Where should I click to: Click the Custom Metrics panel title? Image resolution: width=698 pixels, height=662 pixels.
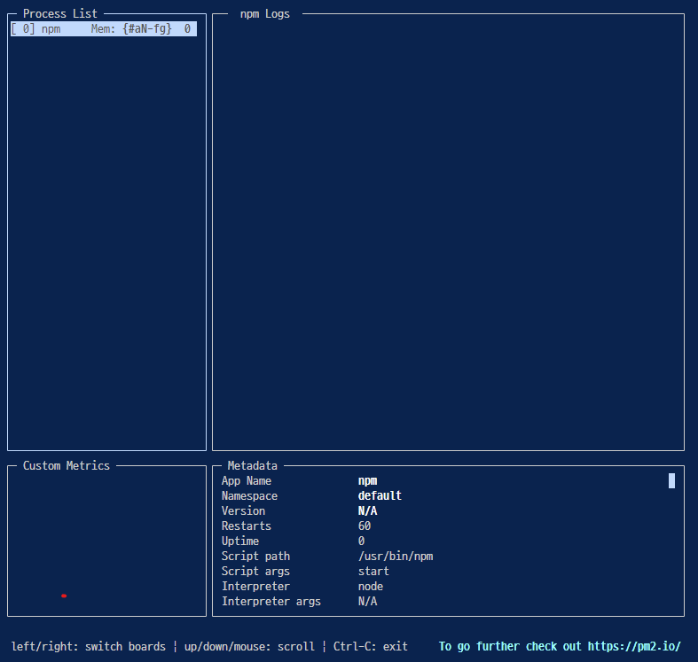coord(67,465)
